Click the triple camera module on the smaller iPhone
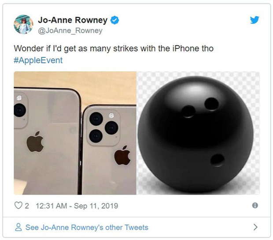Viewport: 273px width, 240px height. click(x=103, y=127)
